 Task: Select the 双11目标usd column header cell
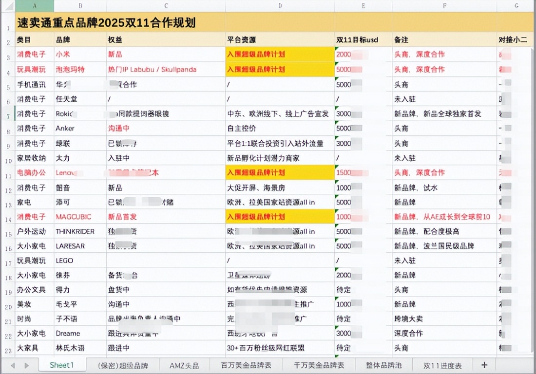(363, 39)
